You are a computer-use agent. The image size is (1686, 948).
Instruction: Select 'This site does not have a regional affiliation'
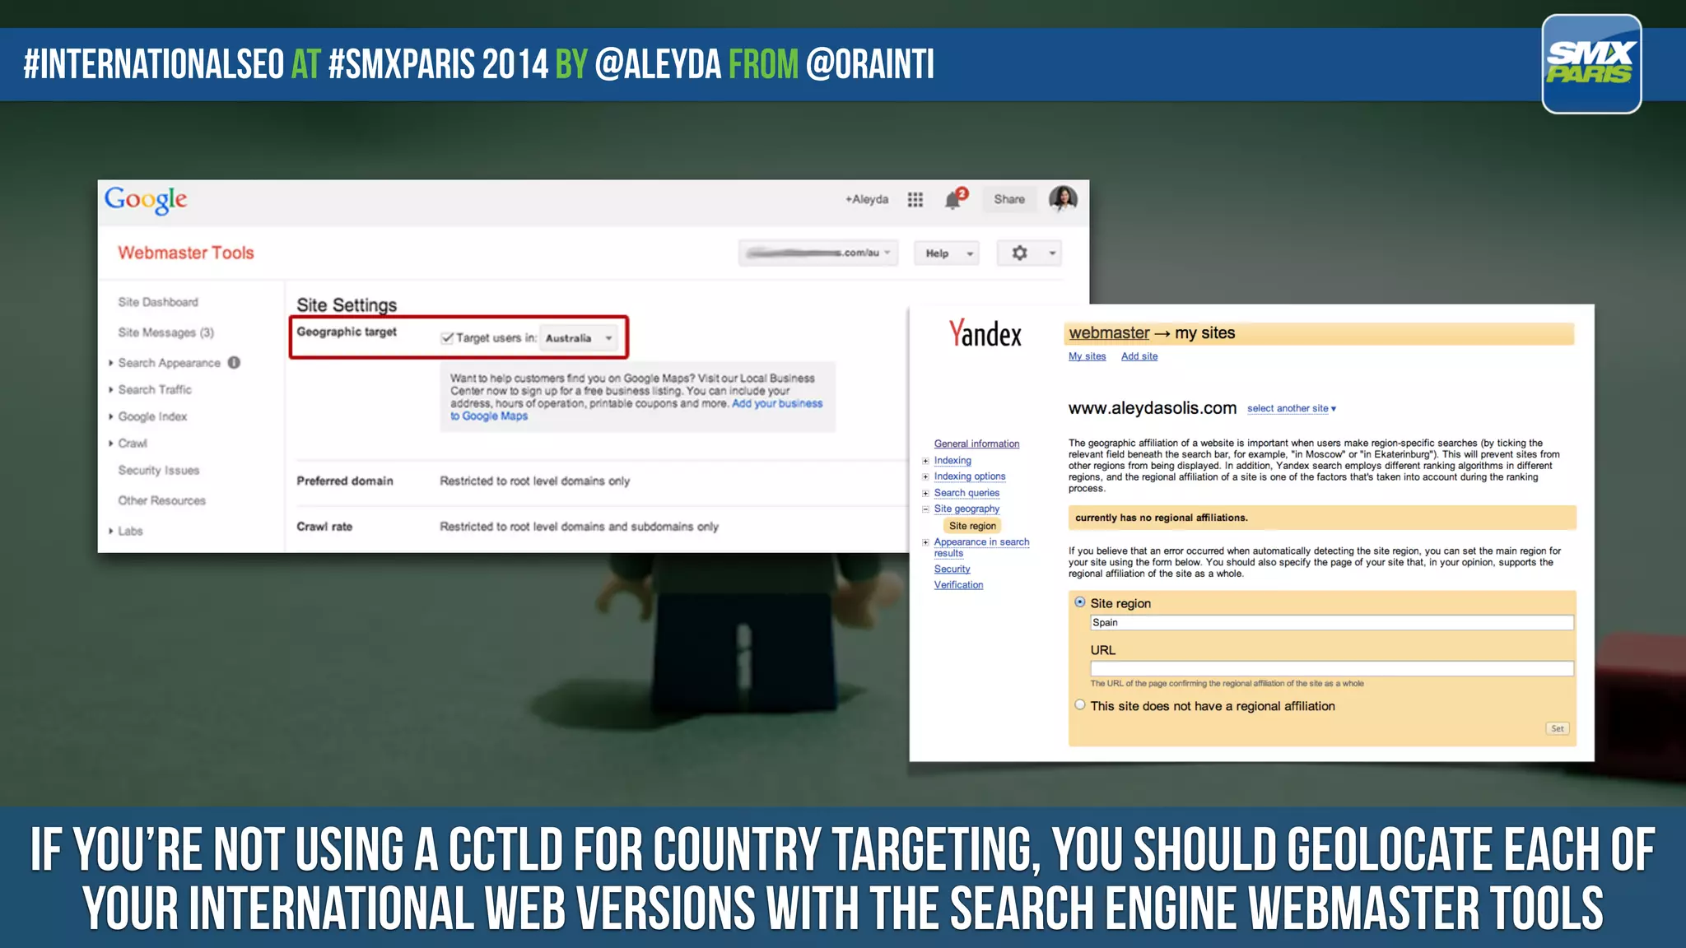click(x=1079, y=705)
